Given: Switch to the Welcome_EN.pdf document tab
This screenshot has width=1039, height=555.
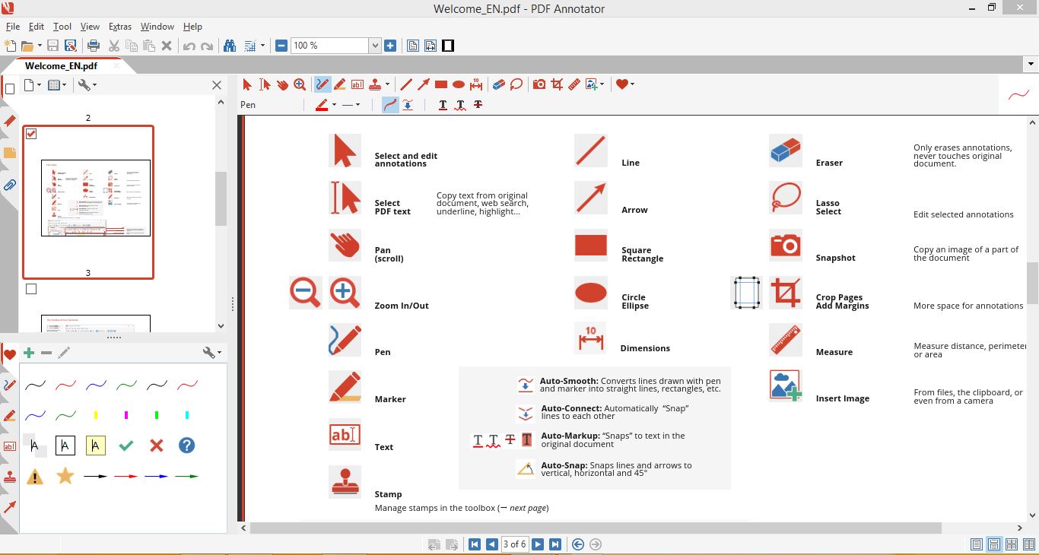Looking at the screenshot, I should click(62, 66).
